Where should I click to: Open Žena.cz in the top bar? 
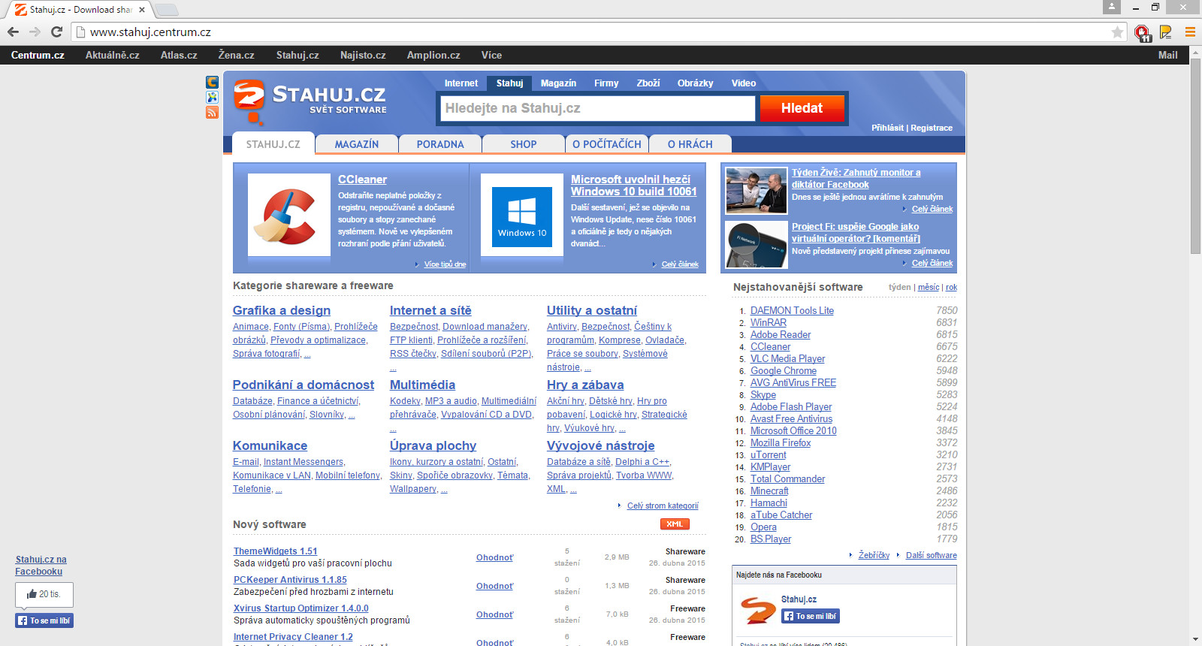tap(236, 55)
